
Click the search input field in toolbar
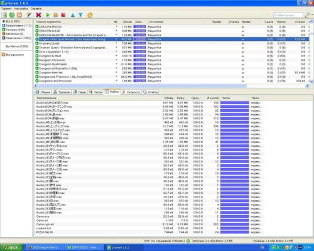(x=288, y=15)
